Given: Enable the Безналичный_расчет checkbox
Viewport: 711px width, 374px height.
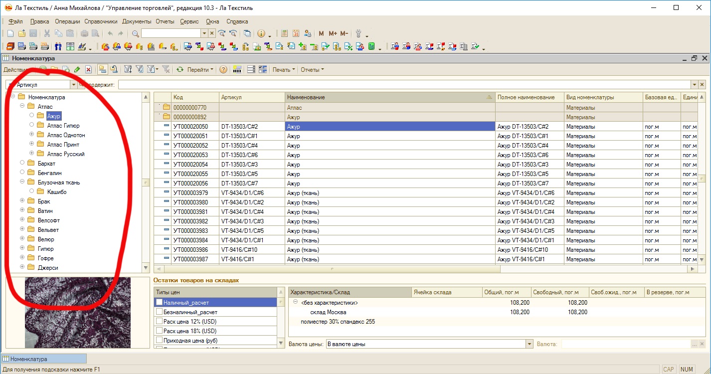Looking at the screenshot, I should (159, 312).
